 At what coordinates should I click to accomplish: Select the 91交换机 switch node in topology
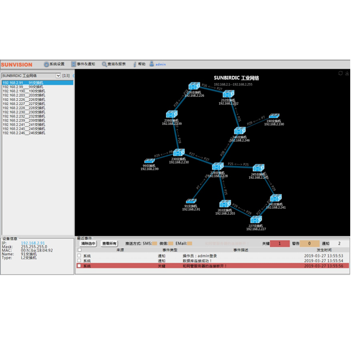[x=191, y=201]
